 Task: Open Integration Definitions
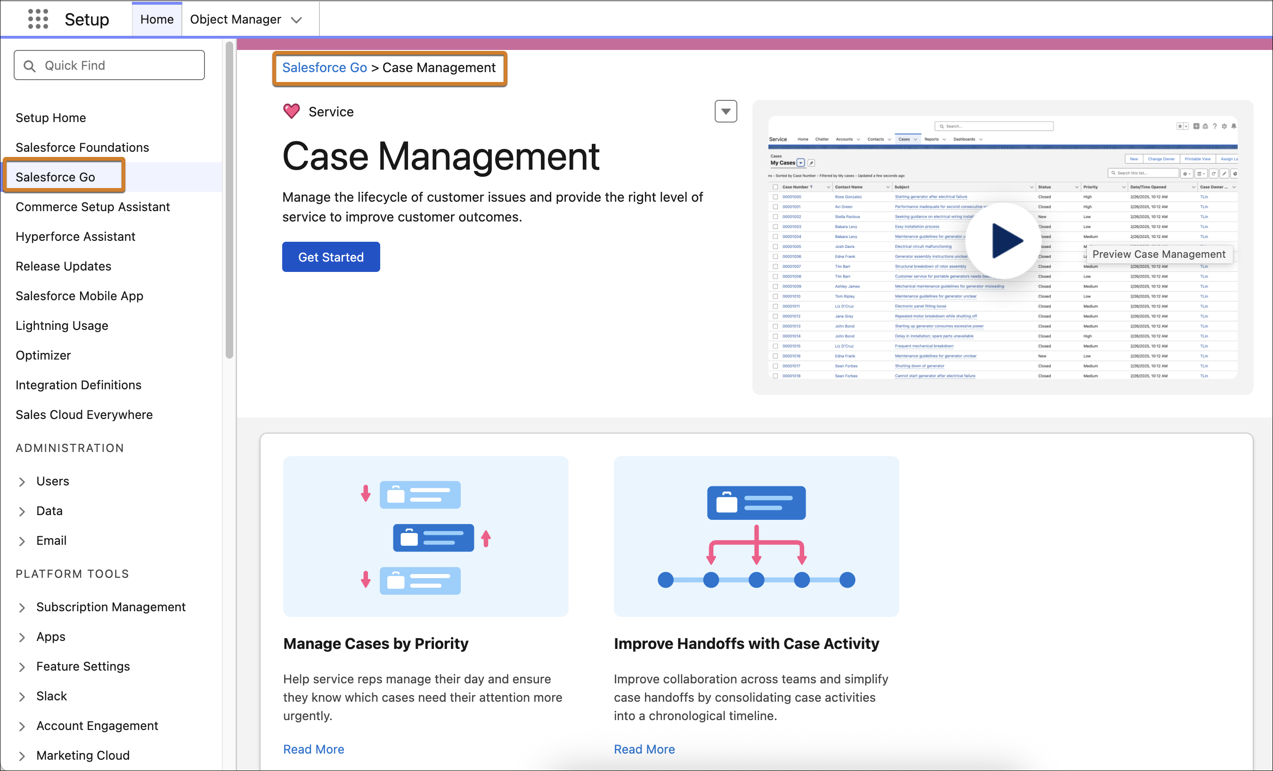click(x=79, y=385)
